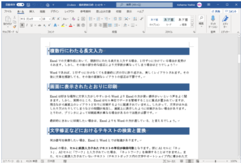Toggle Bold formatting
The height and width of the screenshot is (163, 241).
coord(22,25)
